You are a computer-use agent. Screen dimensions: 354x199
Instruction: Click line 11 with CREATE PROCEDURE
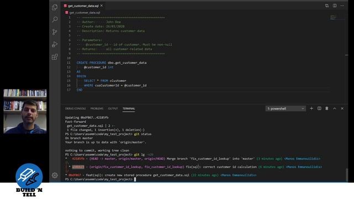[112, 62]
